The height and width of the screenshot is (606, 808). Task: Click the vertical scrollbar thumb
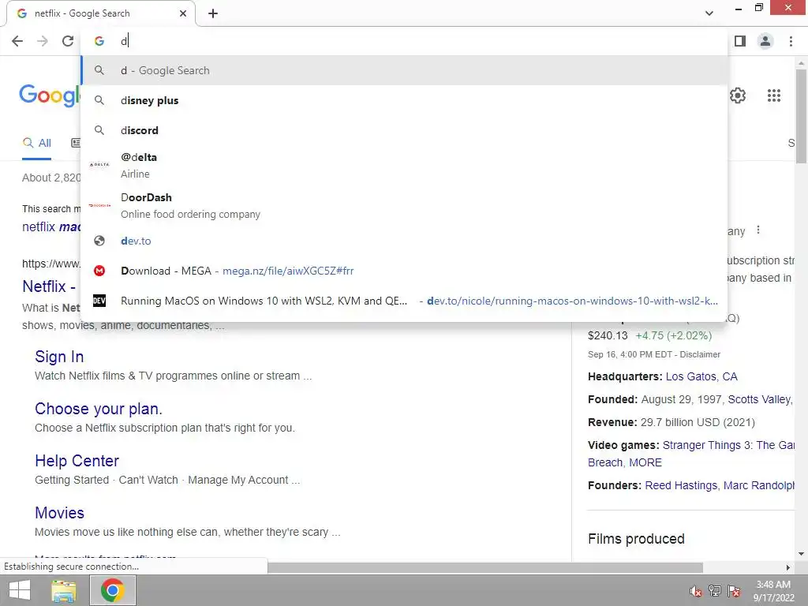coord(801,116)
